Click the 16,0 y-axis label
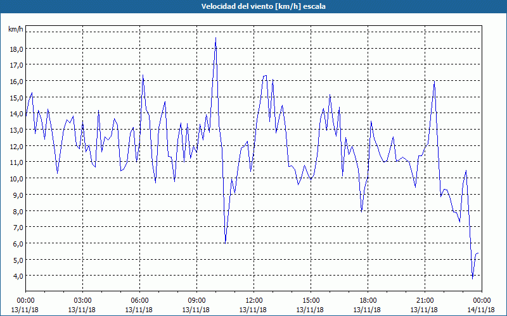Viewport: 507px width, 316px height. [x=17, y=82]
